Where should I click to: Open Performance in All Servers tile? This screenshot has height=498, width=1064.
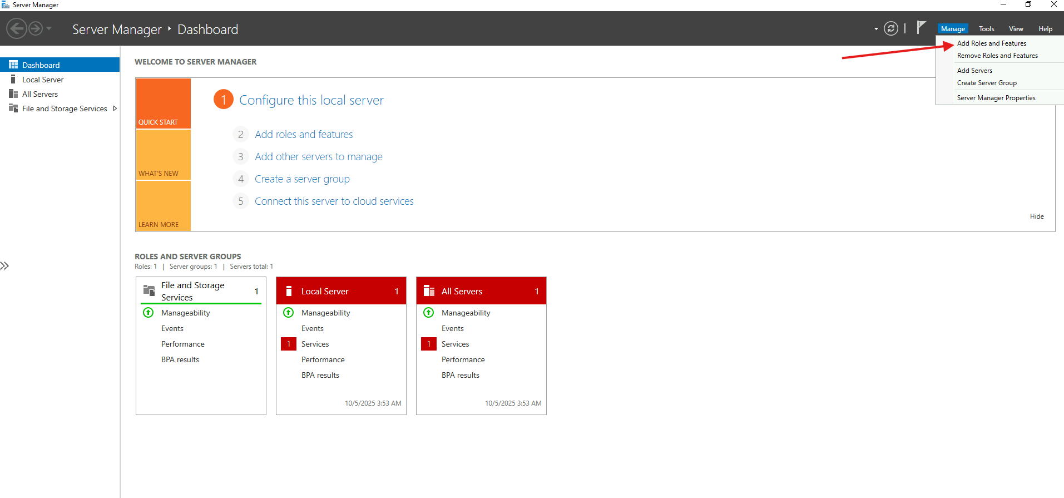point(463,360)
